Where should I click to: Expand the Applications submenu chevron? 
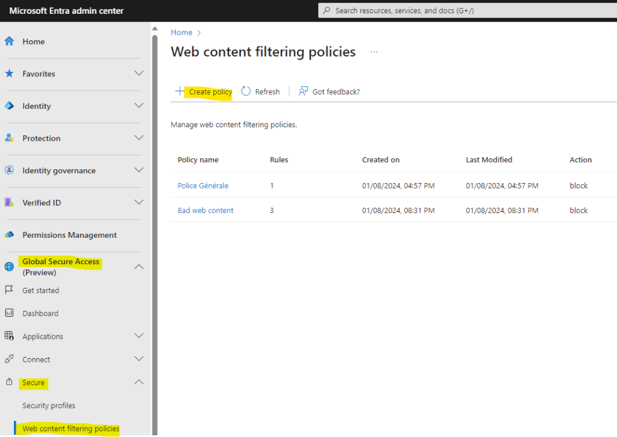pyautogui.click(x=139, y=336)
